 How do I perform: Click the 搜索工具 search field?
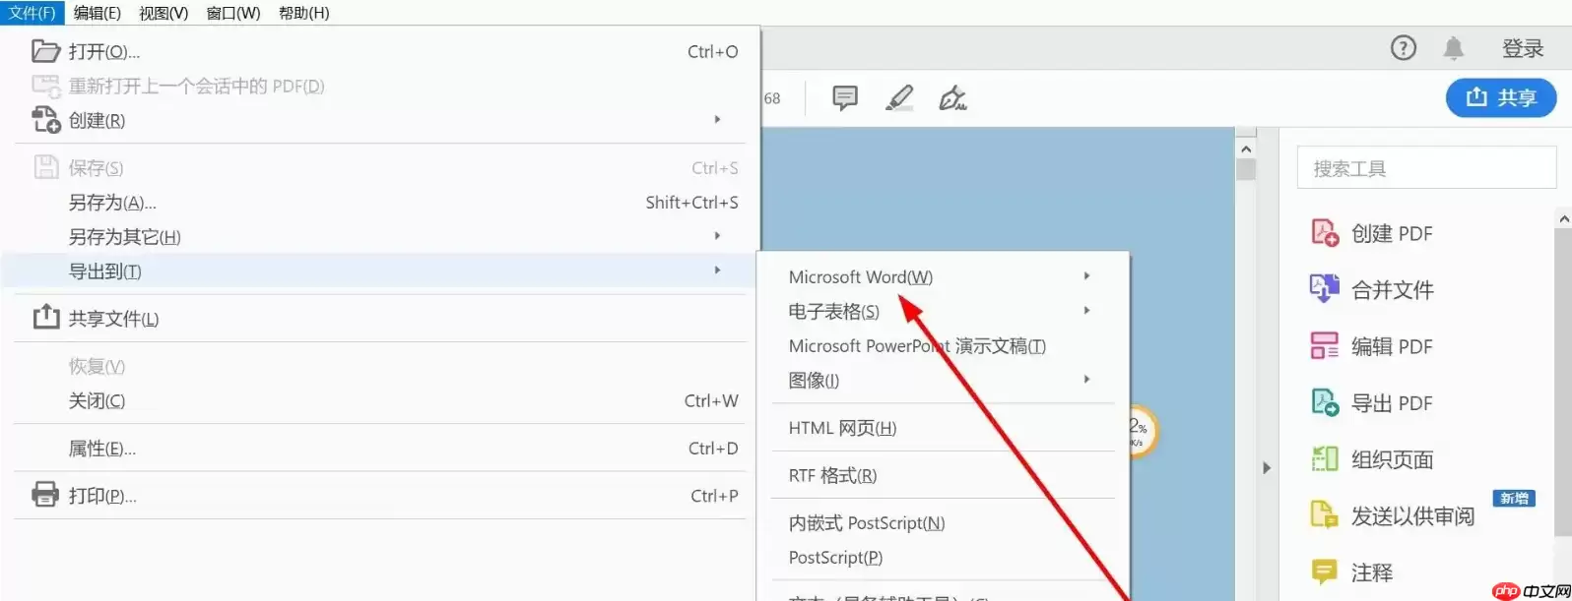(x=1426, y=168)
